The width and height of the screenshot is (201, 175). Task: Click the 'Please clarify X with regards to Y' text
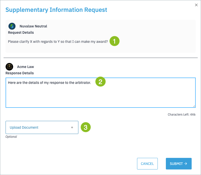[58, 42]
